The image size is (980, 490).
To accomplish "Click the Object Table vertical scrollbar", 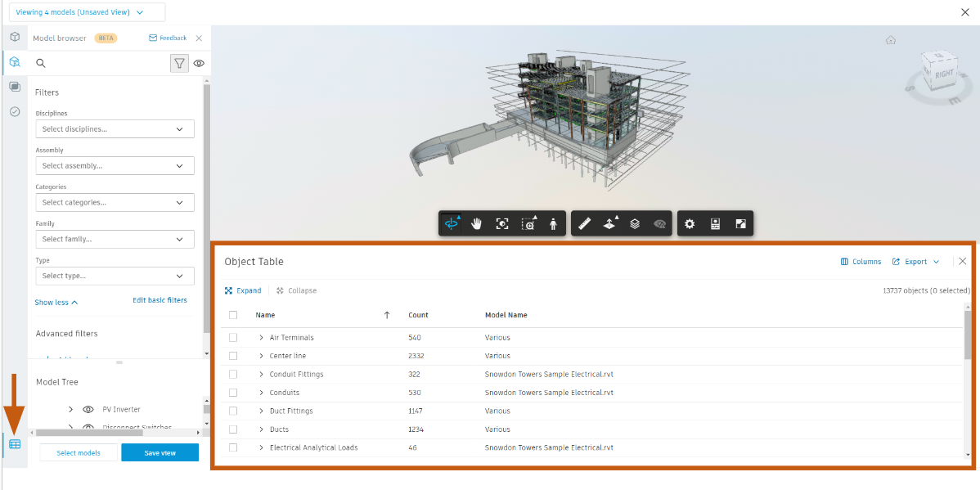I will point(968,337).
